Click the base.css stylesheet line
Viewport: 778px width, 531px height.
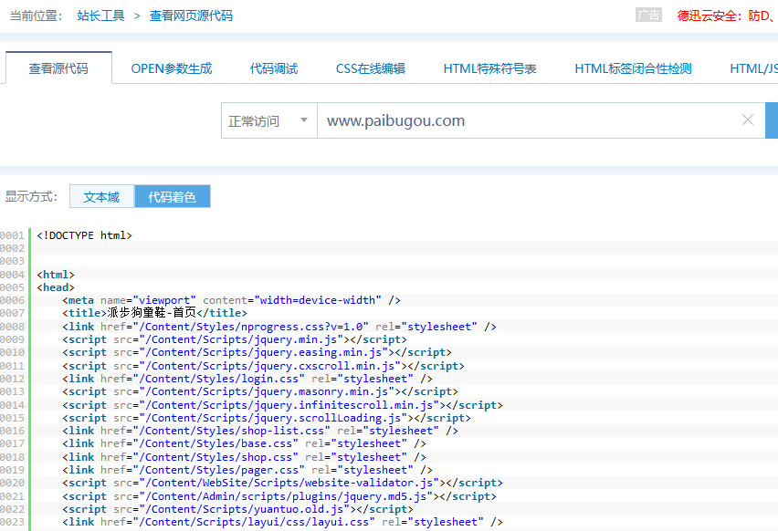tap(244, 443)
